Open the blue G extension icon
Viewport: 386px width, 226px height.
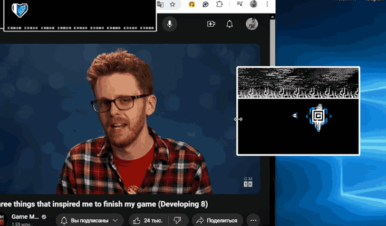click(x=205, y=4)
